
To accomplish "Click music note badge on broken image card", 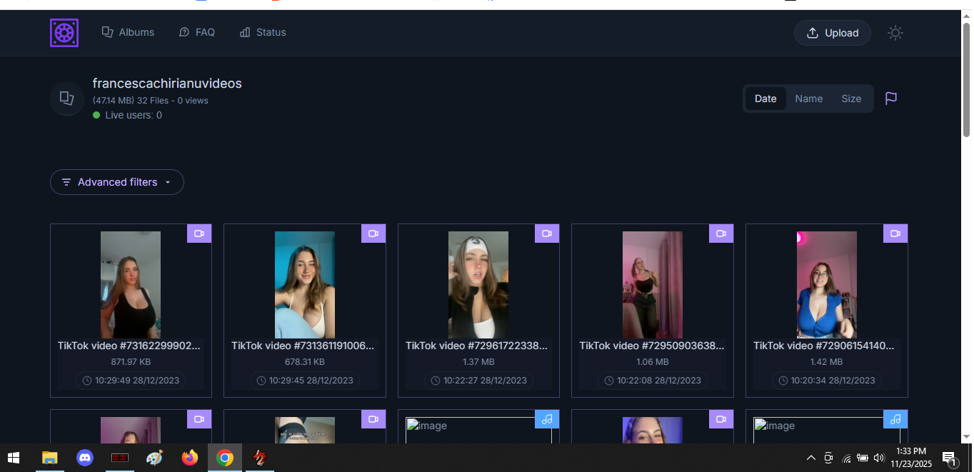I will pos(547,419).
